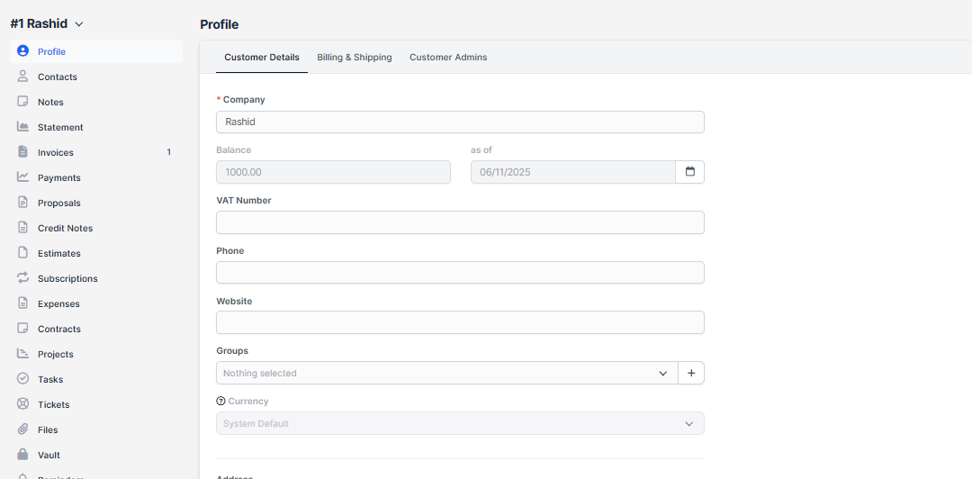The image size is (972, 479).
Task: Click the Vault lock icon
Action: click(x=23, y=455)
